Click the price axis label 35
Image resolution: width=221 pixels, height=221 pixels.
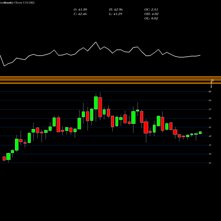(x=210, y=145)
